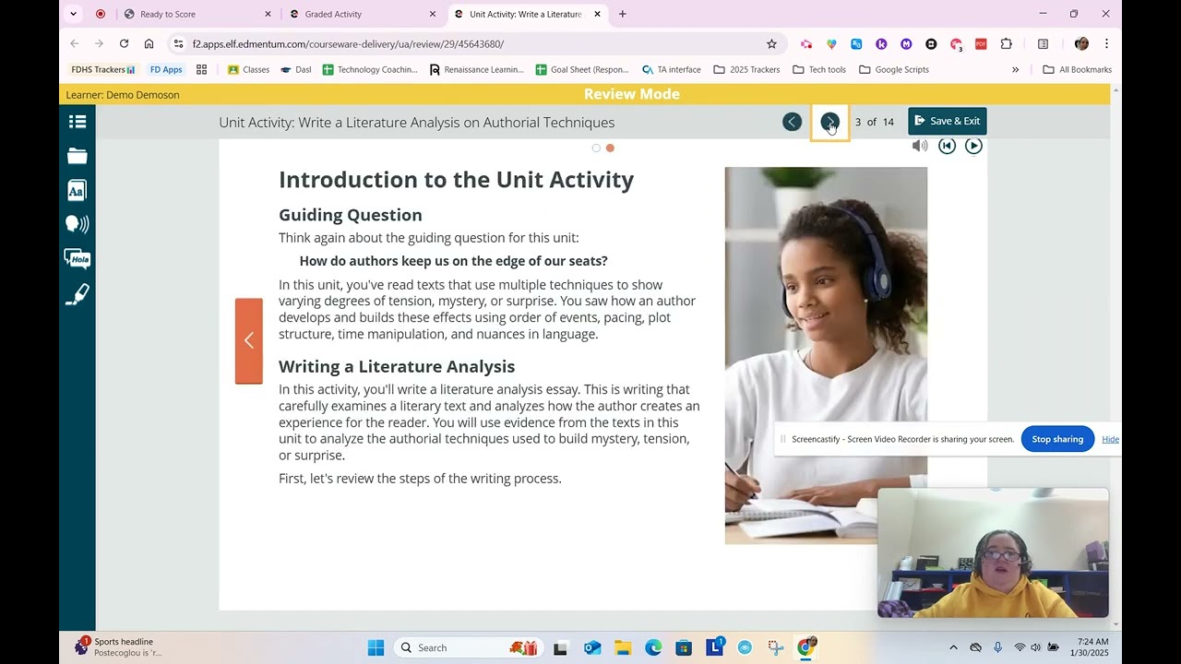Play the audio narration
This screenshot has height=664, width=1181.
click(x=973, y=146)
